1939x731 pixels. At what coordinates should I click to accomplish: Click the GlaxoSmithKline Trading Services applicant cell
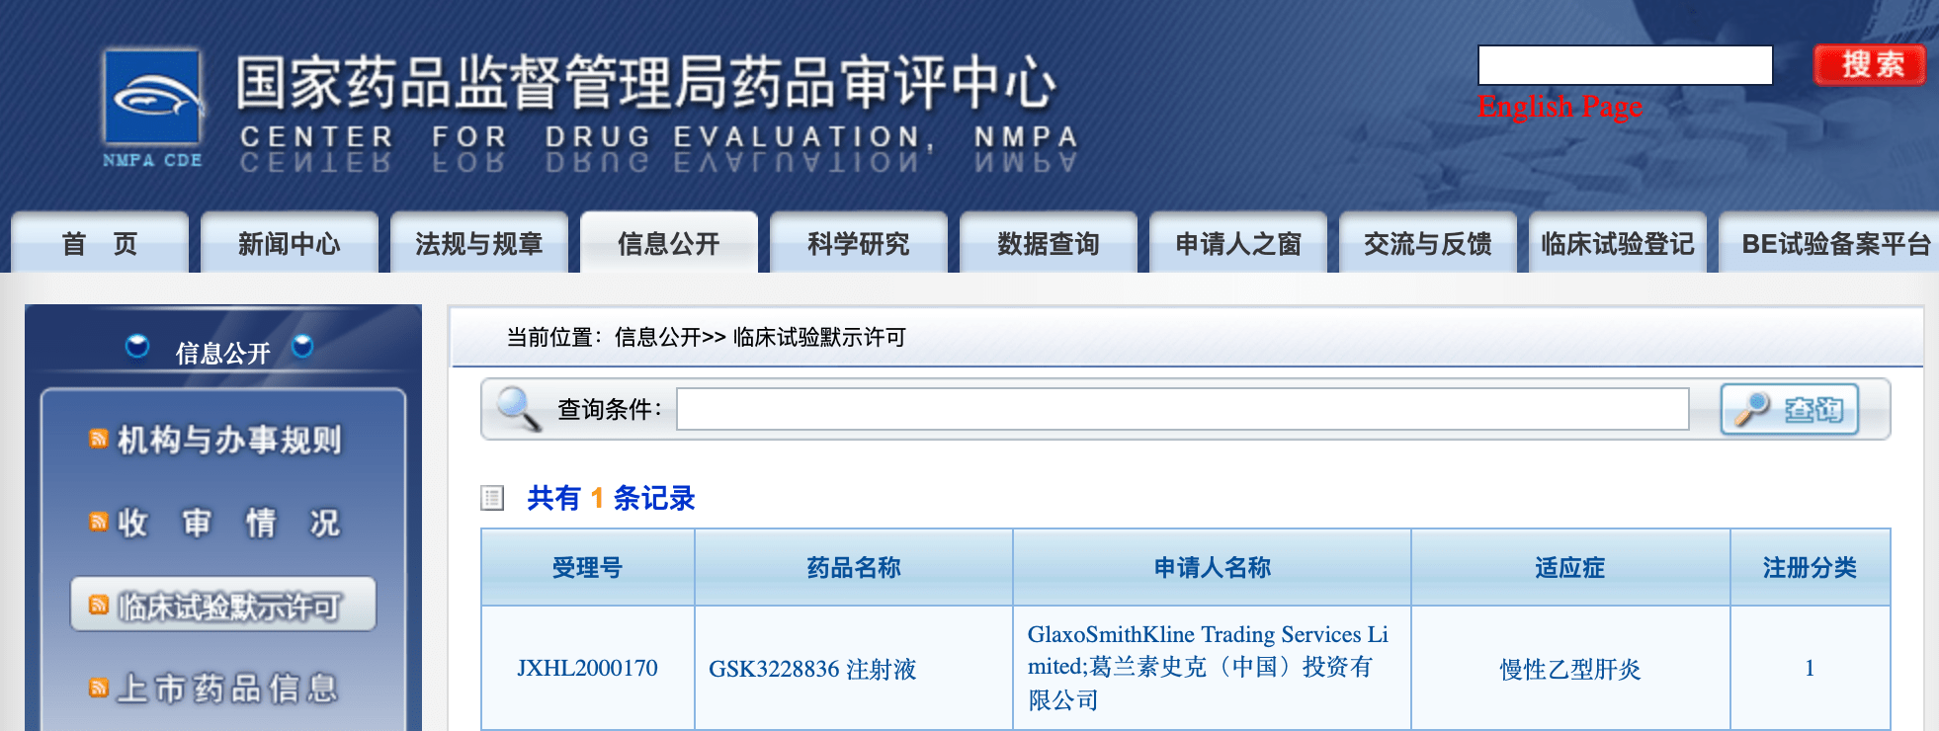click(1213, 668)
